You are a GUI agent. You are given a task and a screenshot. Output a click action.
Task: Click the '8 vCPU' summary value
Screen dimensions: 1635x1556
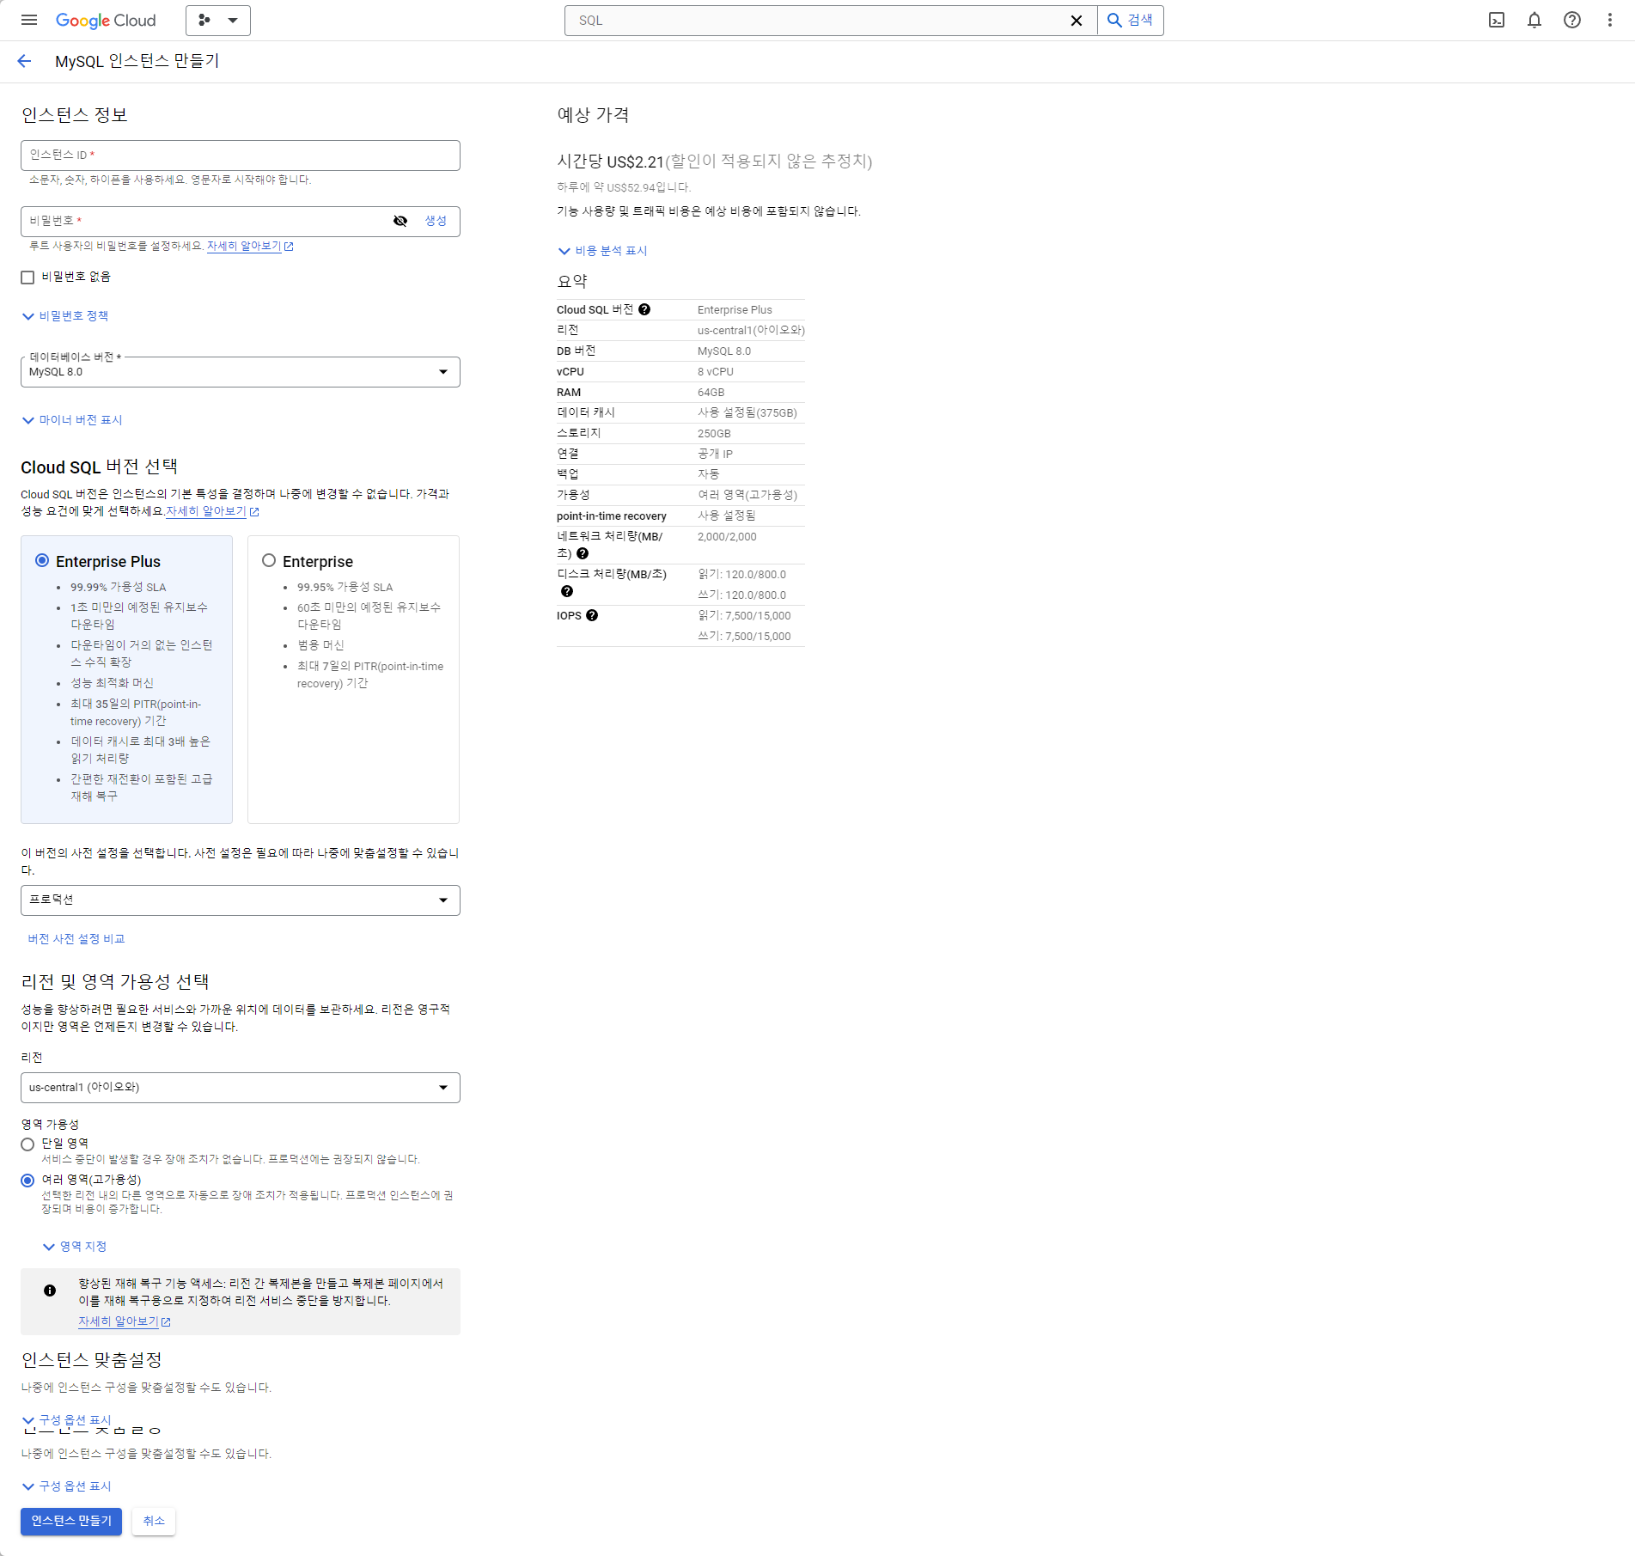tap(716, 372)
